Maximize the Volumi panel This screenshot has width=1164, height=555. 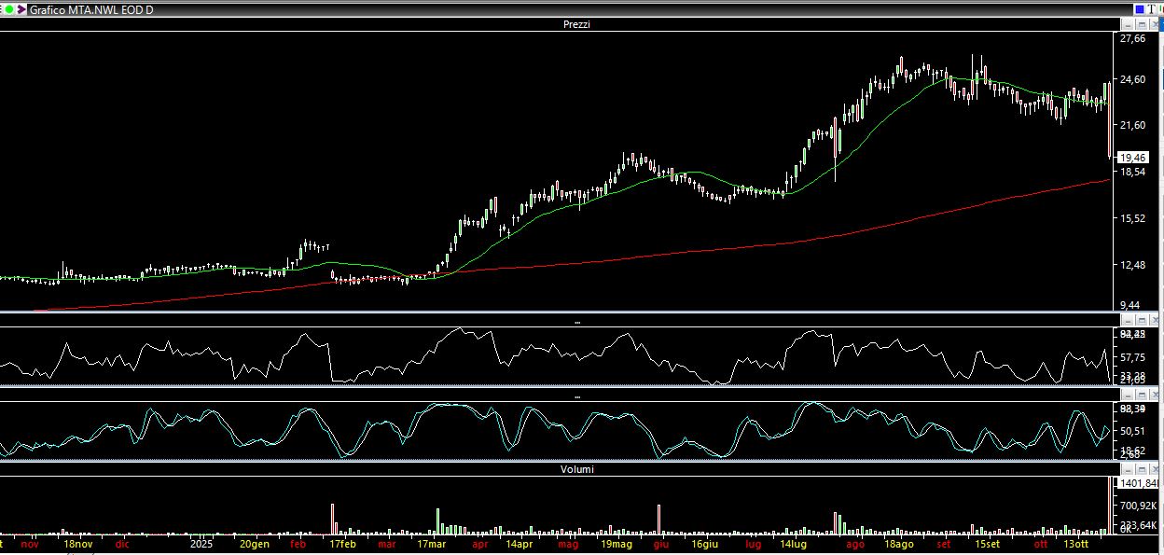tap(1143, 469)
